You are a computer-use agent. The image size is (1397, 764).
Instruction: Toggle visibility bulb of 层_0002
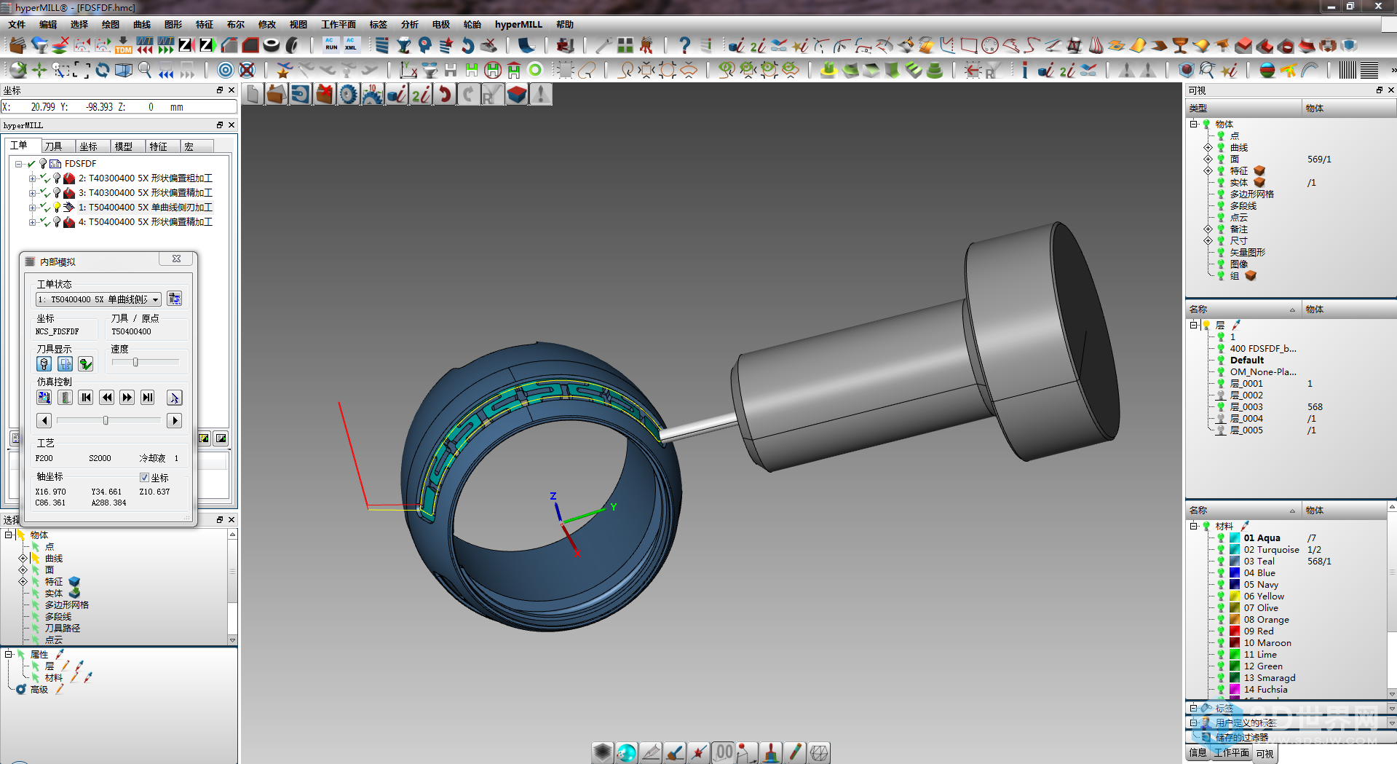1221,395
